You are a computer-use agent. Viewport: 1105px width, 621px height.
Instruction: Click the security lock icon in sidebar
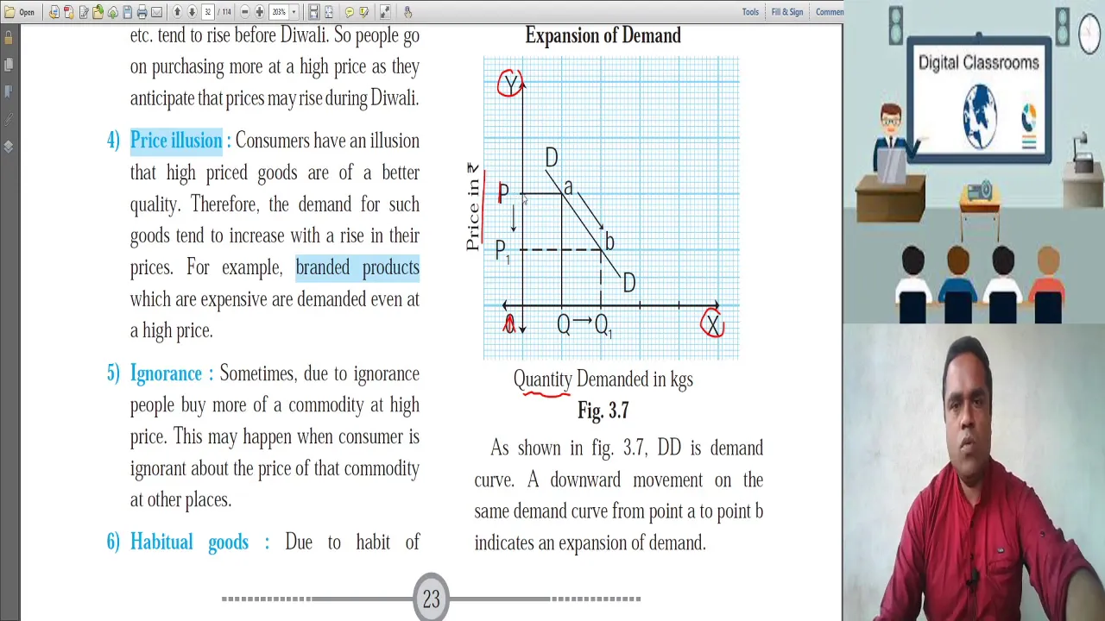pyautogui.click(x=9, y=38)
